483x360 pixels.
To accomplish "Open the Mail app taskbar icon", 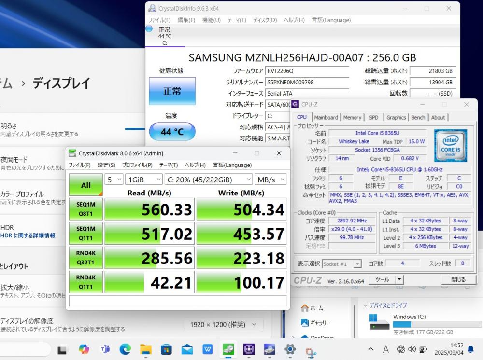I will [187, 349].
